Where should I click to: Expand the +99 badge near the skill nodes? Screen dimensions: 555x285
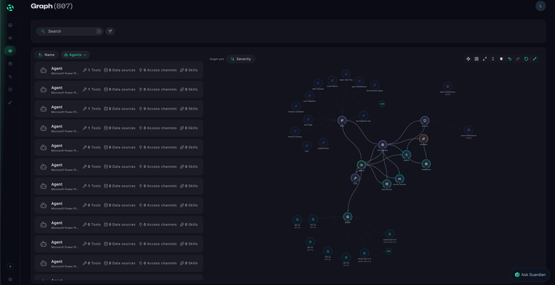tap(382, 104)
